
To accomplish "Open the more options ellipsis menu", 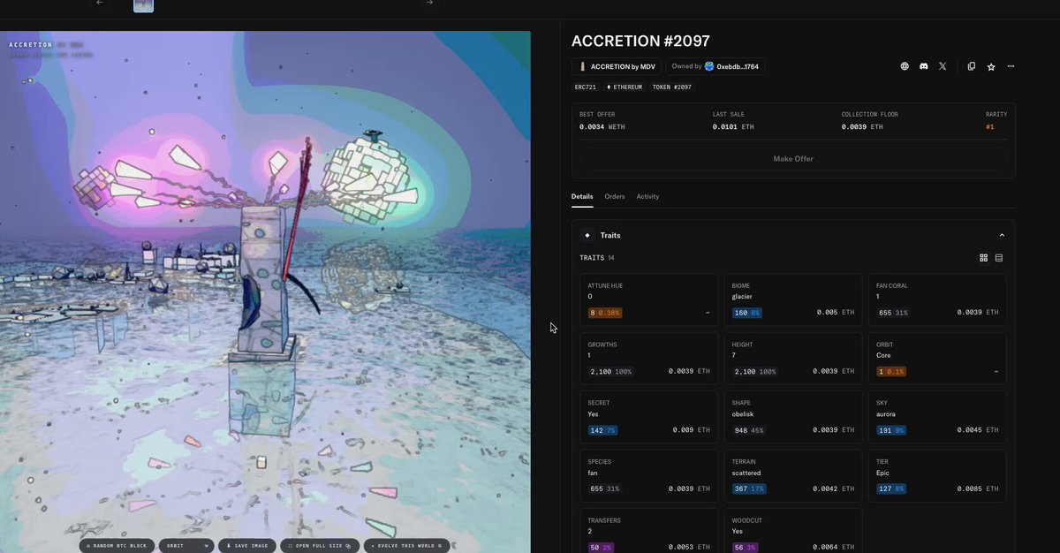I will coord(1011,66).
